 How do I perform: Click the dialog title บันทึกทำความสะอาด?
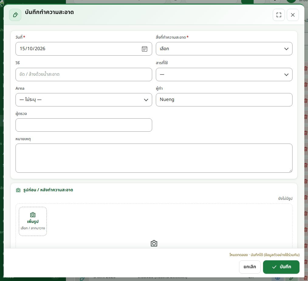[49, 12]
